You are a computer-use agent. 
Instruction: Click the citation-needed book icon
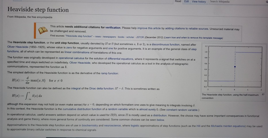click(x=43, y=31)
